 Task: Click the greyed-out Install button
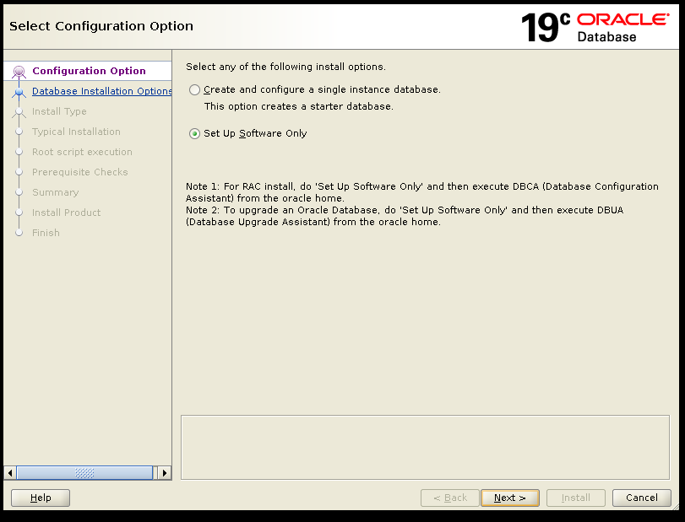576,498
